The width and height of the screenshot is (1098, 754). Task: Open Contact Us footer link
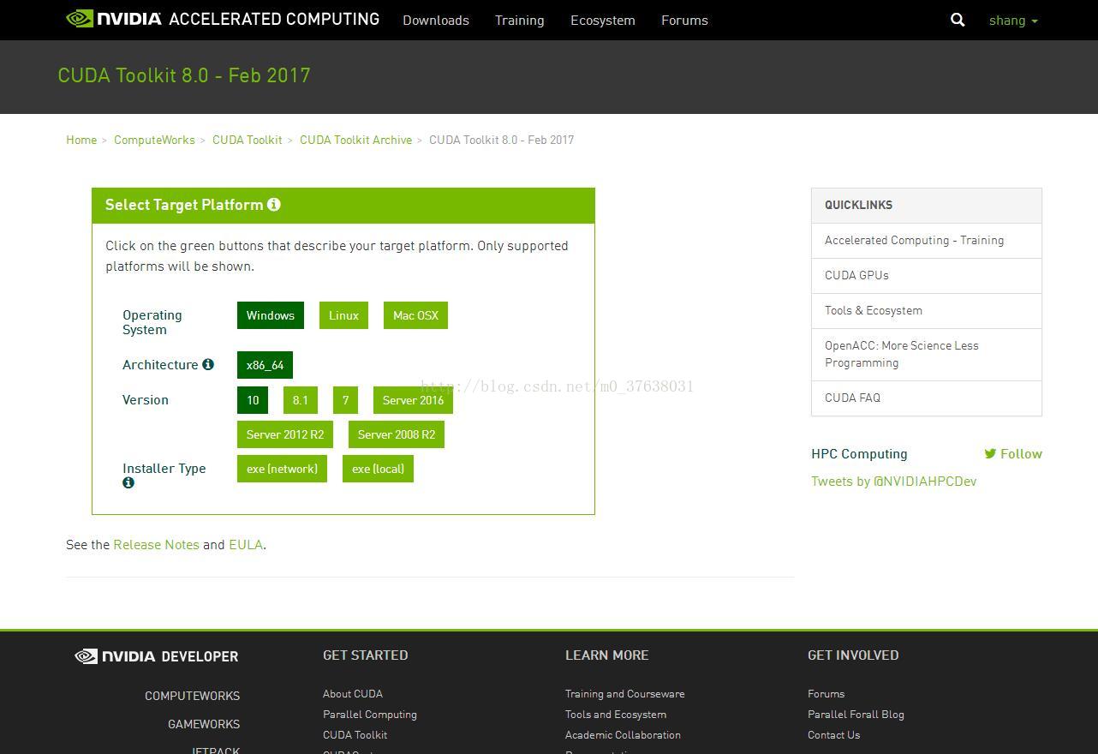(x=833, y=735)
